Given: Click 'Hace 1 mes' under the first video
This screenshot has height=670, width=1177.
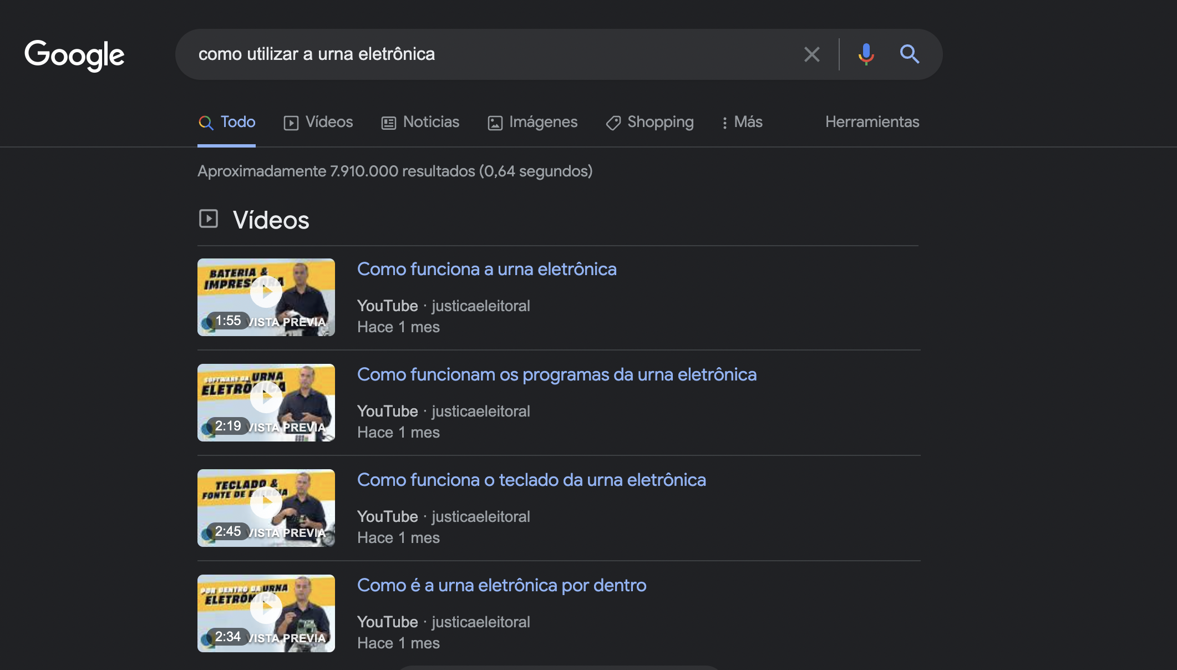Looking at the screenshot, I should 398,327.
